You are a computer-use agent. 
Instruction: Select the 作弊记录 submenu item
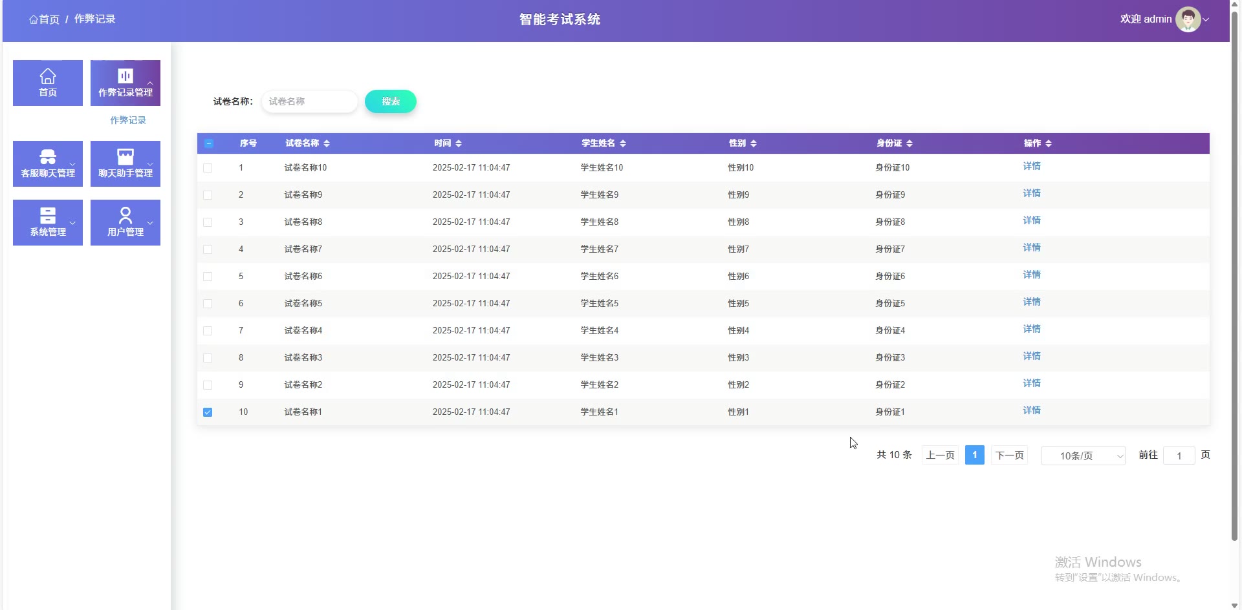[128, 120]
